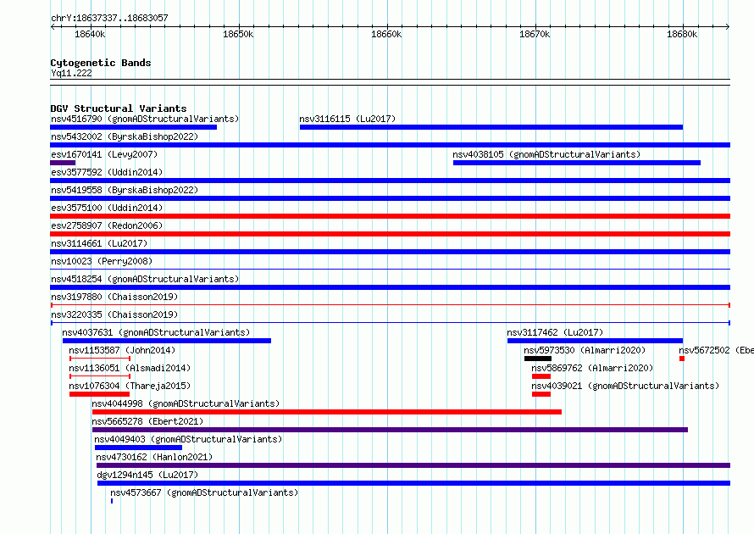This screenshot has height=534, width=754.
Task: Click nsv3114661 (Lu2017) variant label
Action: tap(99, 243)
